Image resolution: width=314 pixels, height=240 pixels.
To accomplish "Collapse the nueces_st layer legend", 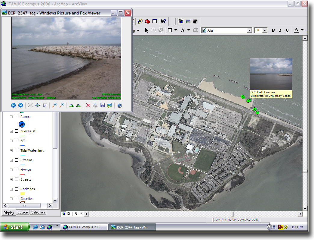I will [11, 131].
